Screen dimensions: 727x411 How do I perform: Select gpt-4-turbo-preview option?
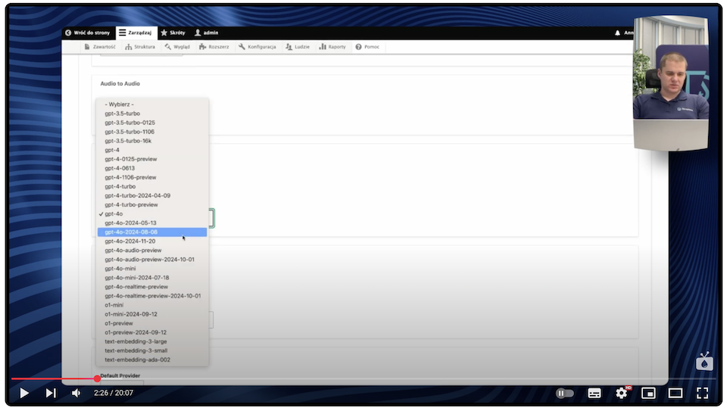152,205
